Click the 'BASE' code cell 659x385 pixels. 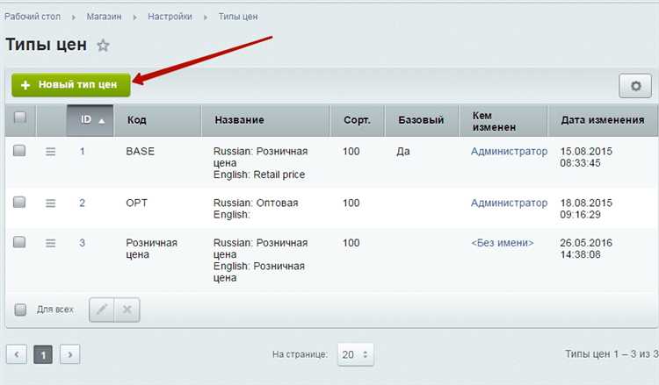click(140, 152)
